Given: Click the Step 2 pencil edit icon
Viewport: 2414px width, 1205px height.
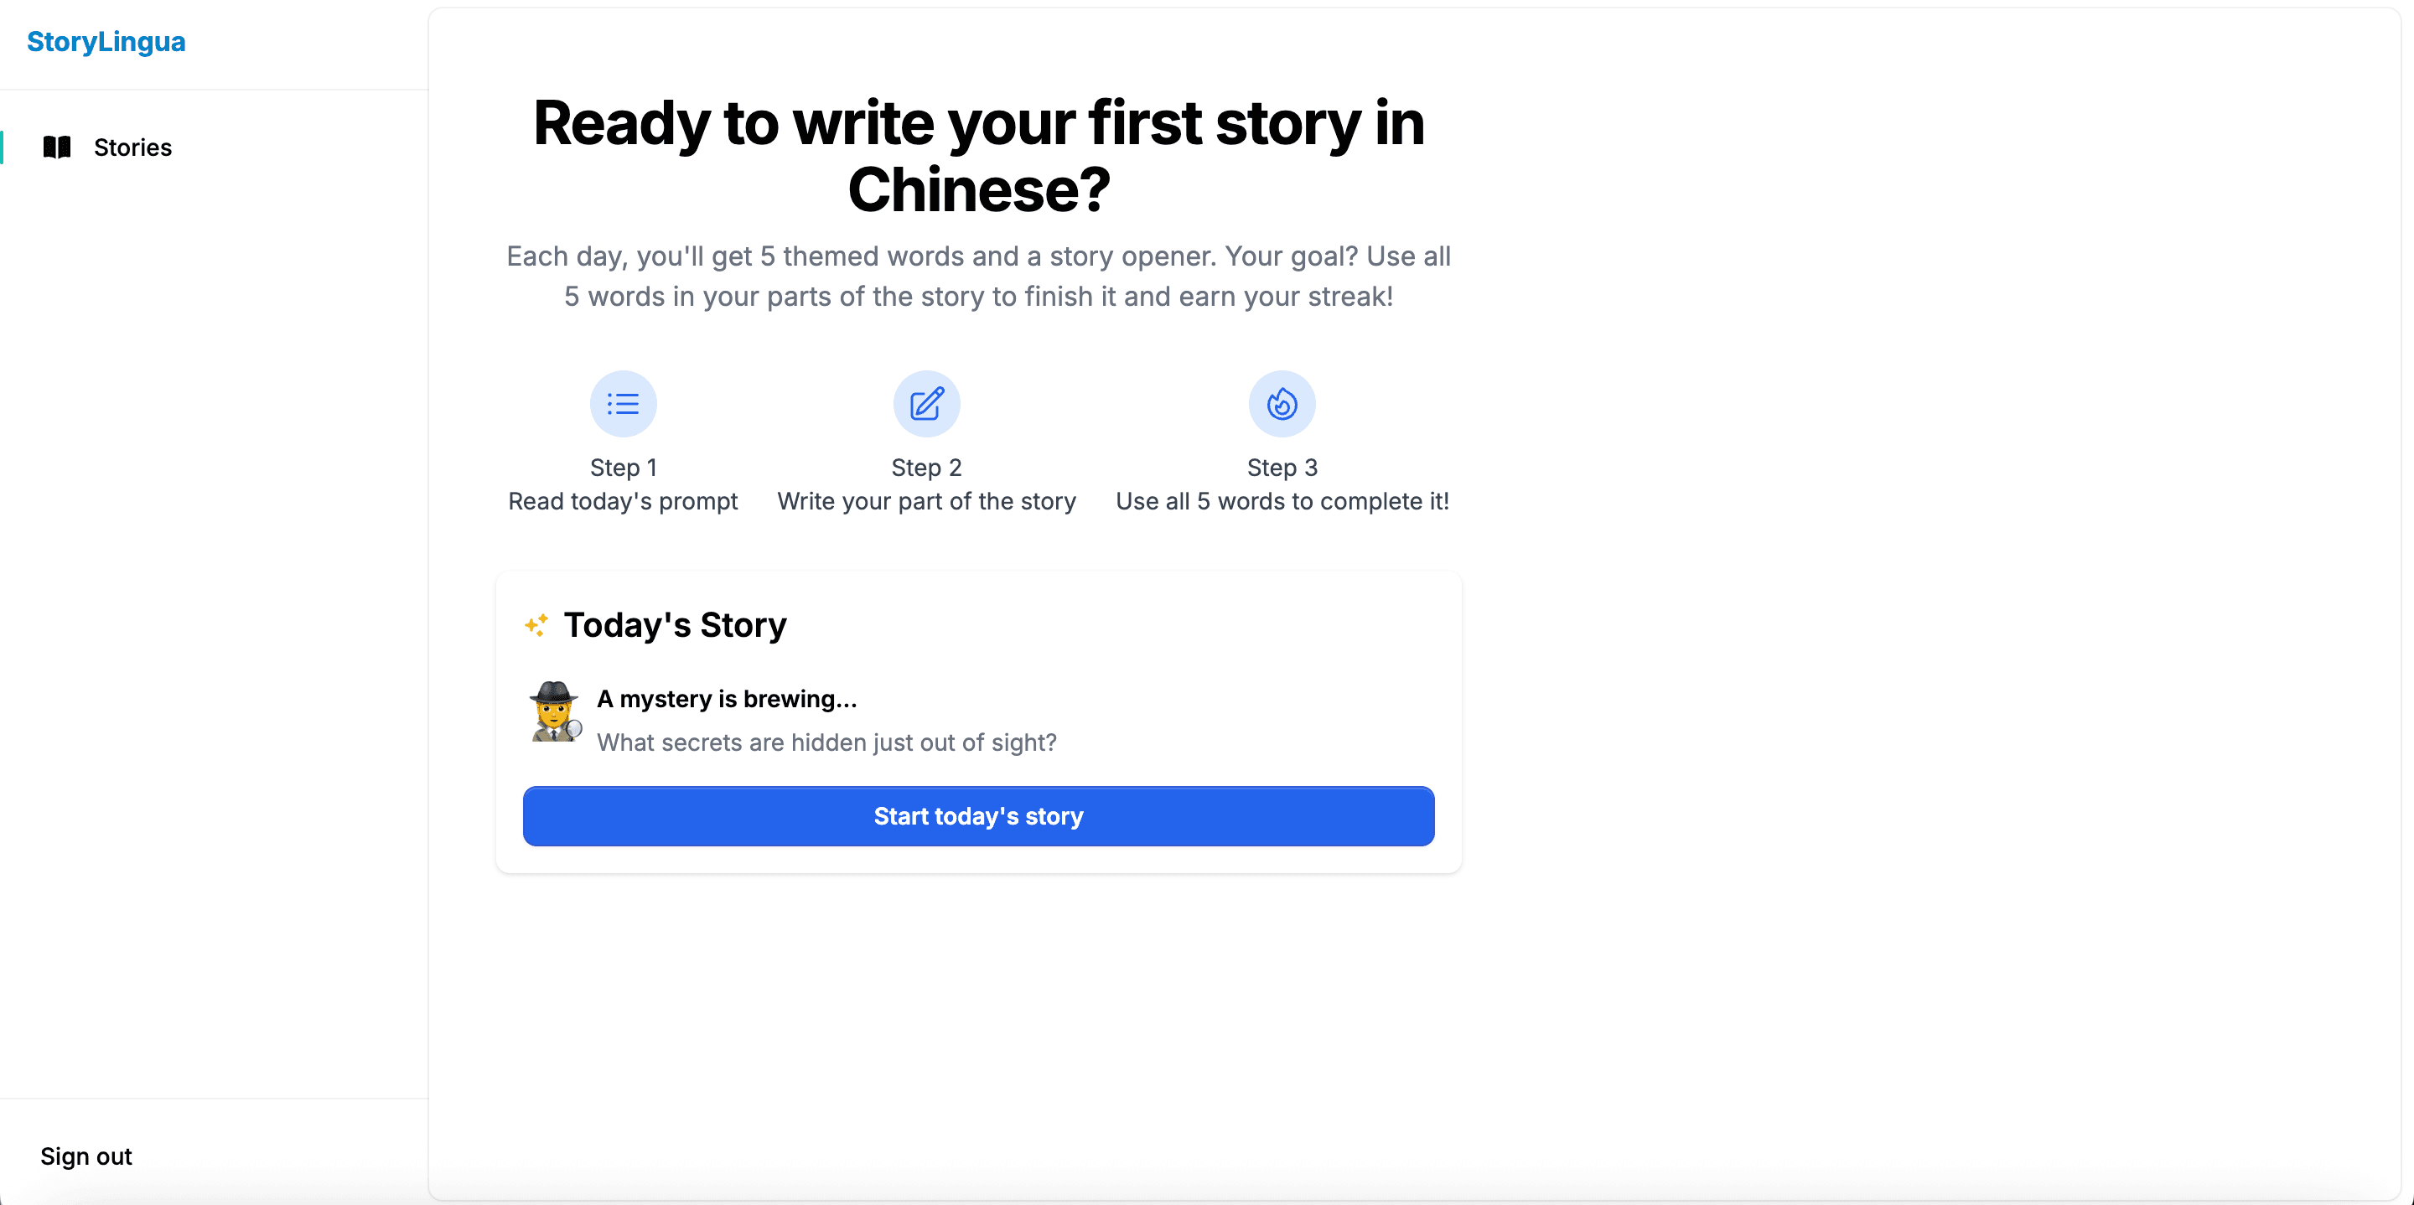Looking at the screenshot, I should click(927, 404).
